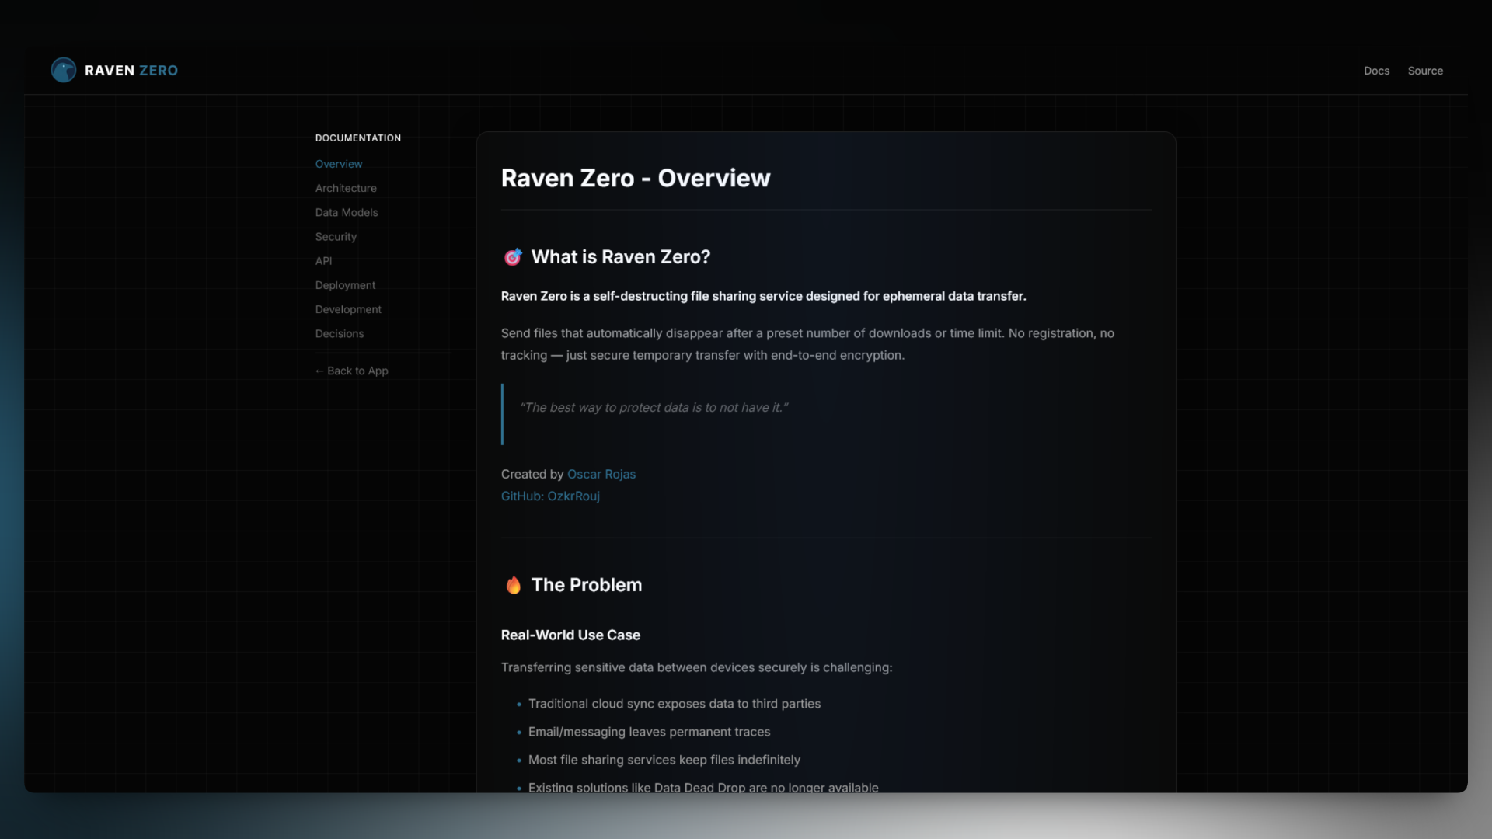
Task: Click the RAVEN ZERO brand text
Action: click(x=131, y=71)
